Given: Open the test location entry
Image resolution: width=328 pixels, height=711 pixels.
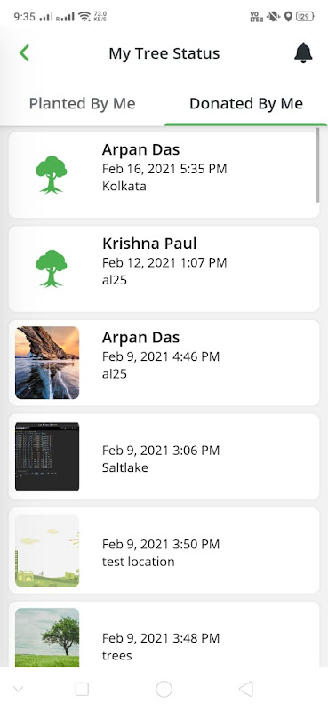Looking at the screenshot, I should [x=164, y=550].
